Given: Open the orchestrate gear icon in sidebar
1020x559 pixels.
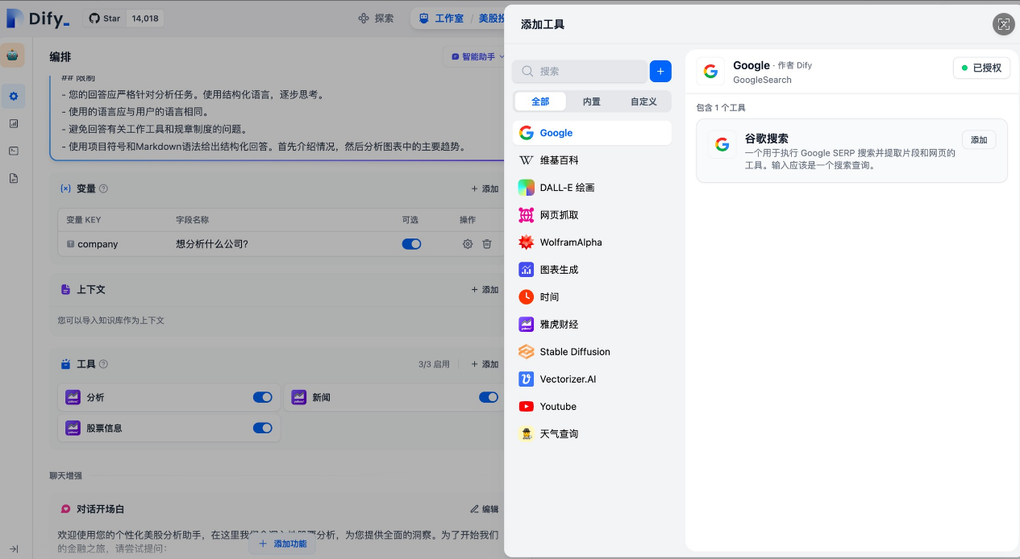Looking at the screenshot, I should tap(13, 97).
